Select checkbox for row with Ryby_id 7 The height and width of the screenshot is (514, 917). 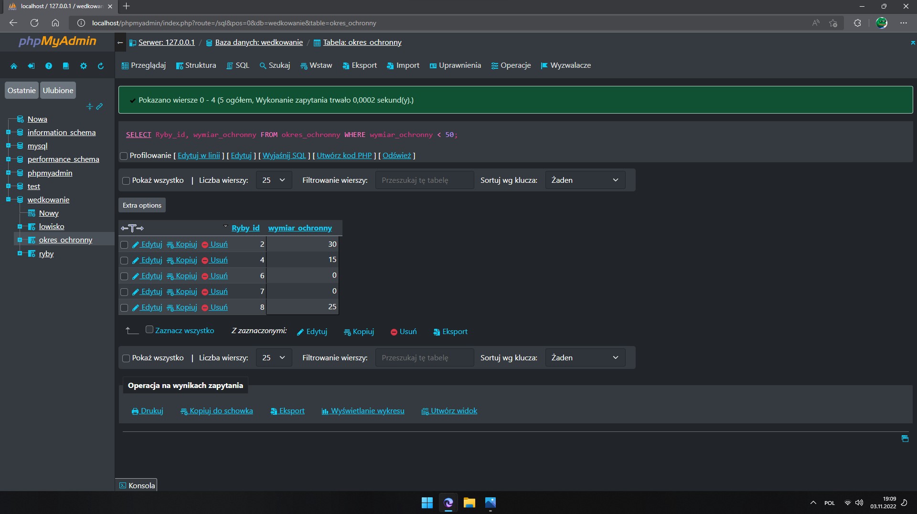click(124, 292)
